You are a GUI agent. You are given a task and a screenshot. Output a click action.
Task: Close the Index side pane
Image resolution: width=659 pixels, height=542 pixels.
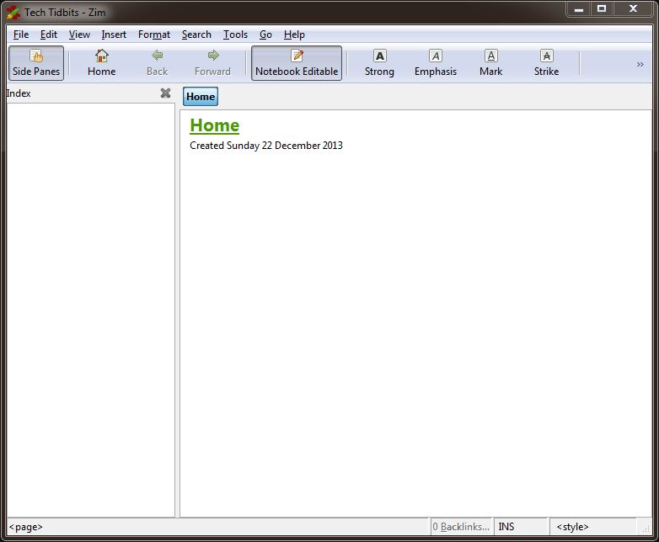(x=165, y=93)
